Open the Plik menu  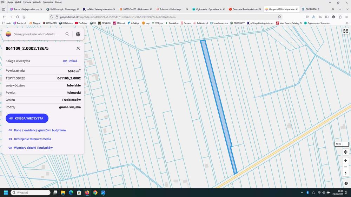(x=3, y=2)
